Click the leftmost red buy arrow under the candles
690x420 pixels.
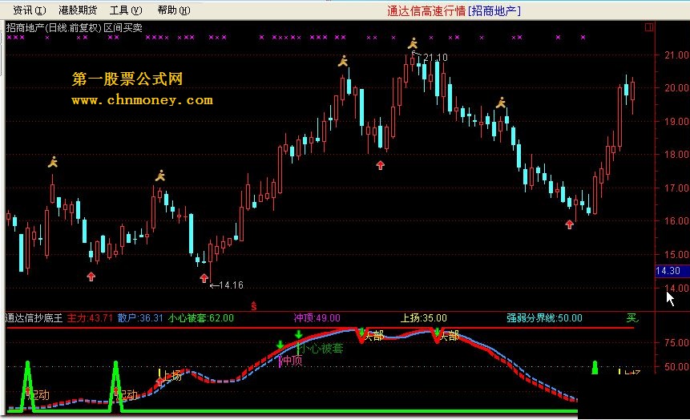[91, 277]
